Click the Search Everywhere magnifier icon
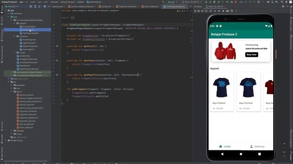Viewport: 293px width, 164px height. (x=282, y=2)
